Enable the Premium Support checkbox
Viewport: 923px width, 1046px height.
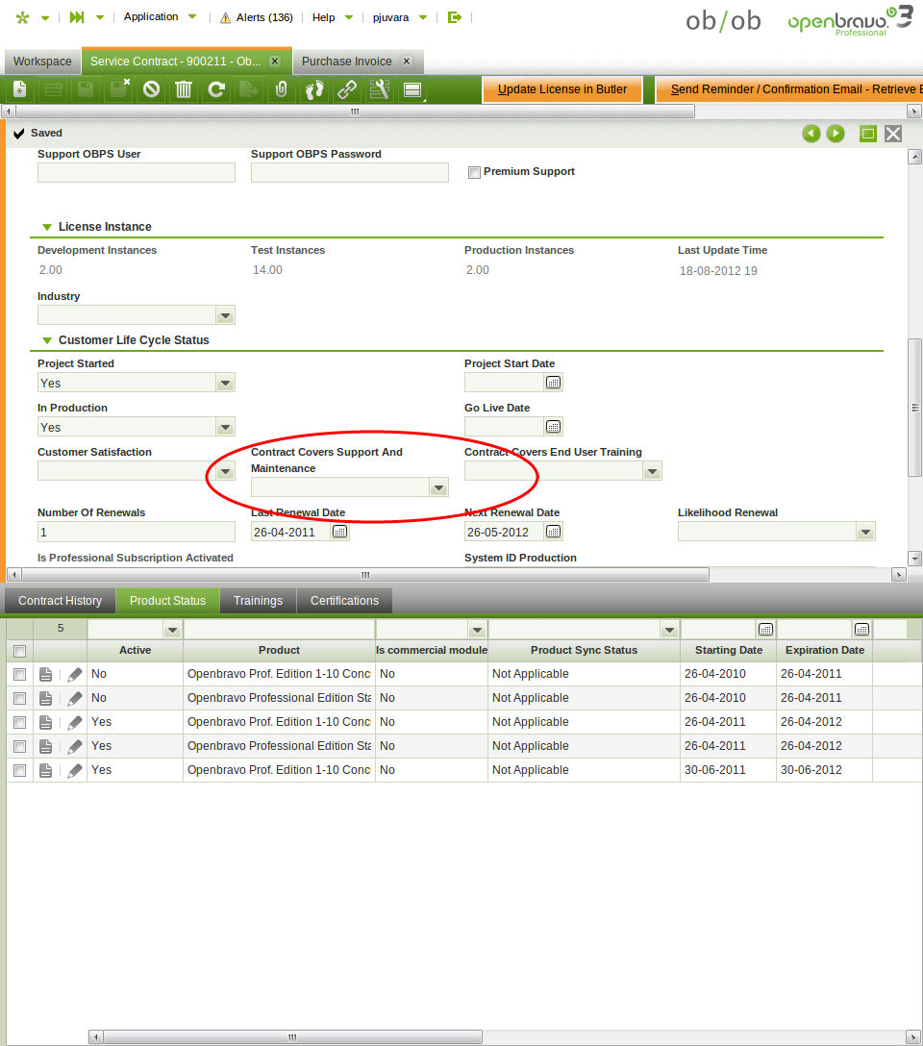pos(474,173)
